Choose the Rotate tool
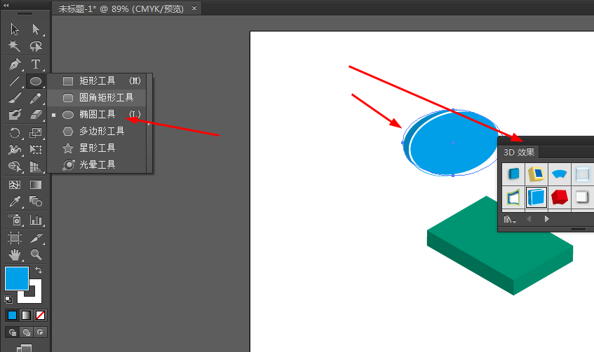 coord(15,133)
